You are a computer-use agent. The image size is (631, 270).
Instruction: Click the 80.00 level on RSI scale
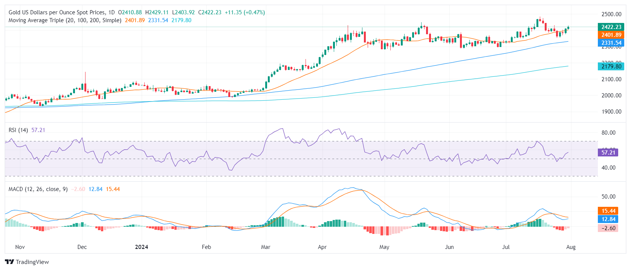coord(608,133)
